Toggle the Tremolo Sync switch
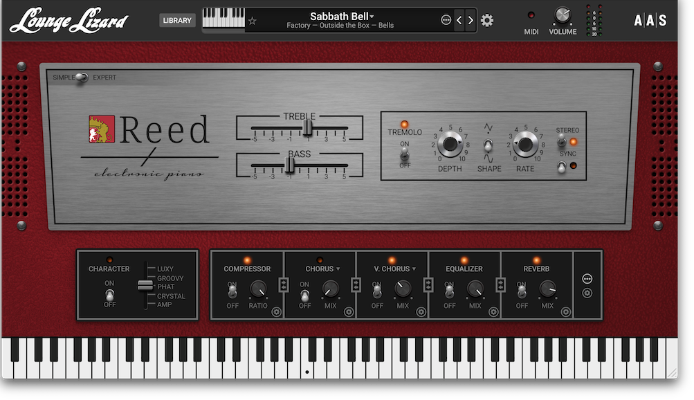Image resolution: width=694 pixels, height=400 pixels. point(562,167)
